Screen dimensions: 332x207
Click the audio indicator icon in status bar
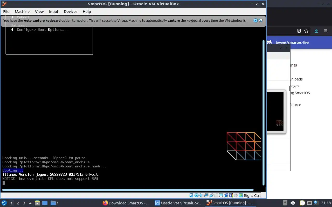pos(202,195)
